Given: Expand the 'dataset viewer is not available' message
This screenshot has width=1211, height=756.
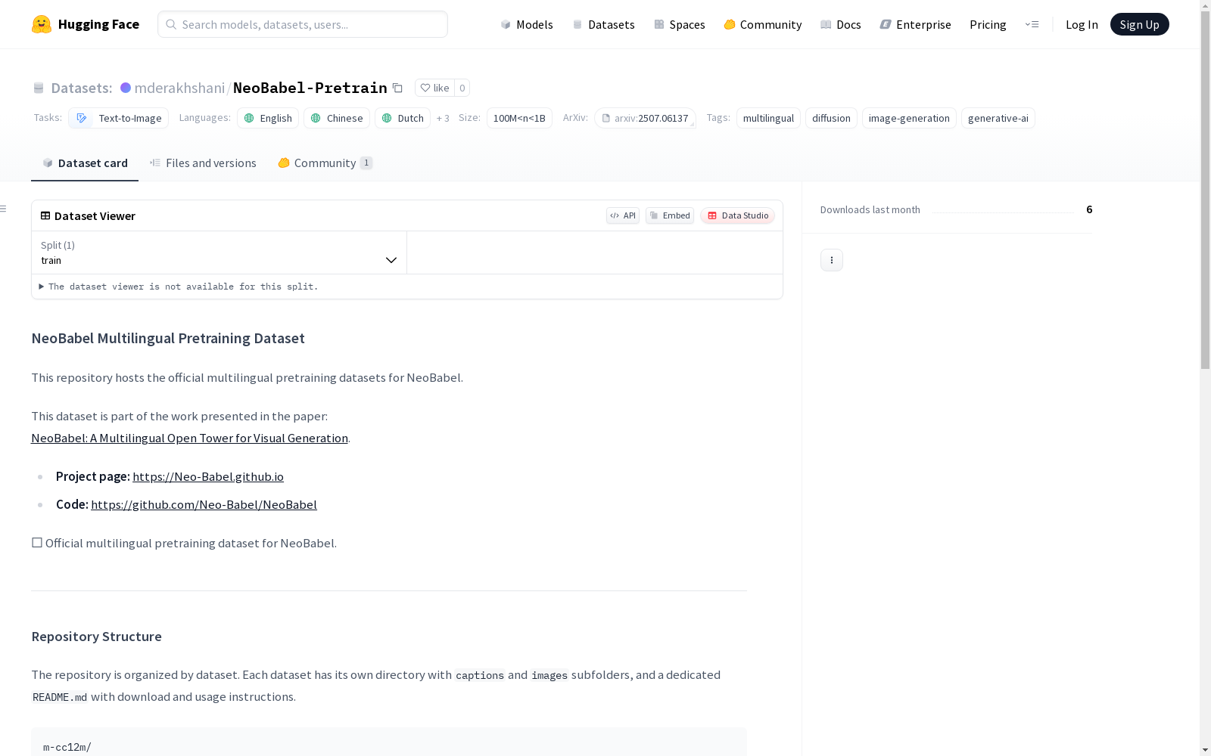Looking at the screenshot, I should coord(179,287).
